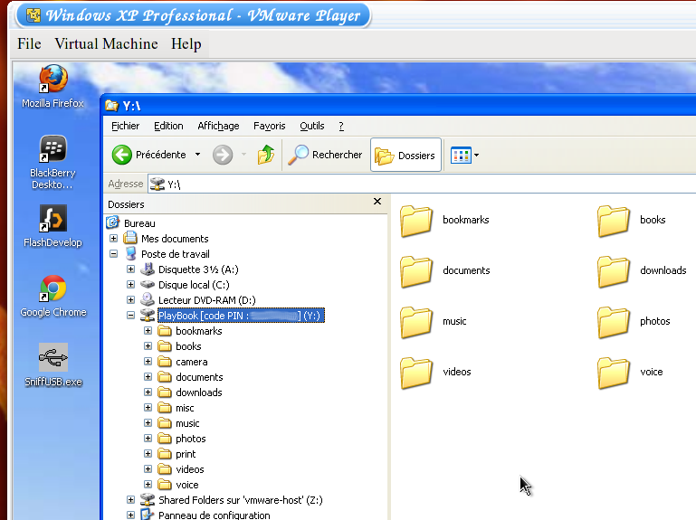The width and height of the screenshot is (696, 520).
Task: Click the Rechercher magnifier icon
Action: pos(298,155)
